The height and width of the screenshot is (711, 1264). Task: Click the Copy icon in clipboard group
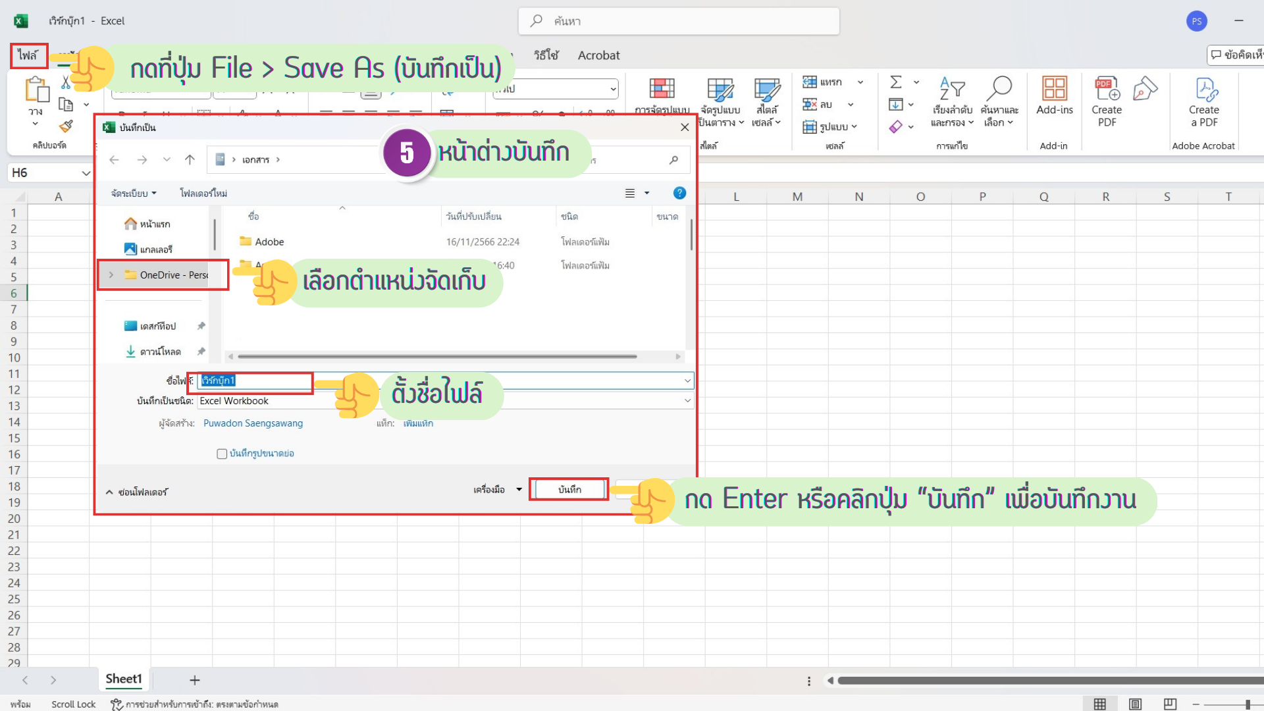tap(66, 104)
